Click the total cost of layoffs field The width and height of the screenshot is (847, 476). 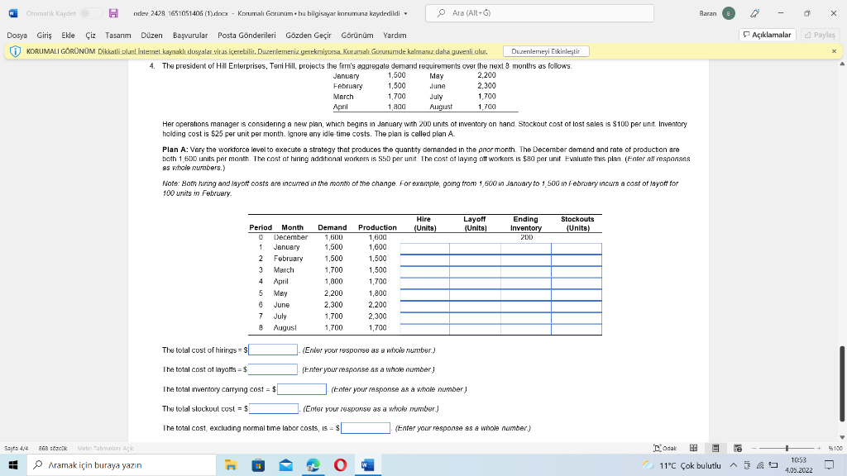point(273,369)
